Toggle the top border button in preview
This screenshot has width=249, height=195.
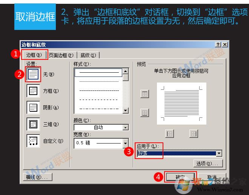point(144,94)
